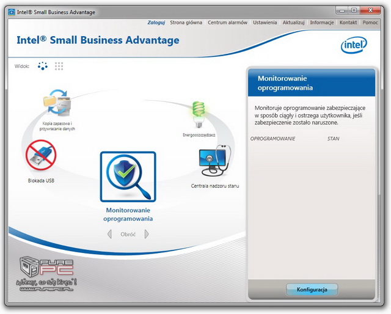Viewport: 391px width, 314px height.
Task: Click the Zaloguj login link
Action: 156,23
